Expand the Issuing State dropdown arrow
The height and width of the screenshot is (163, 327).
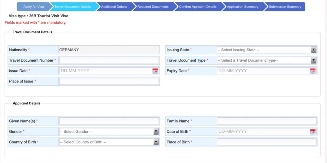(x=314, y=50)
